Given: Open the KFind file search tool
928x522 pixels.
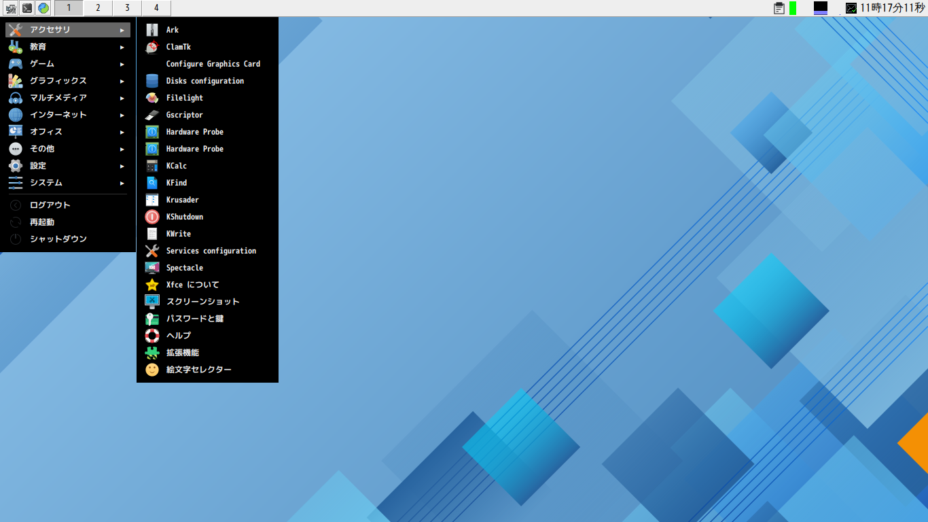Looking at the screenshot, I should (207, 183).
